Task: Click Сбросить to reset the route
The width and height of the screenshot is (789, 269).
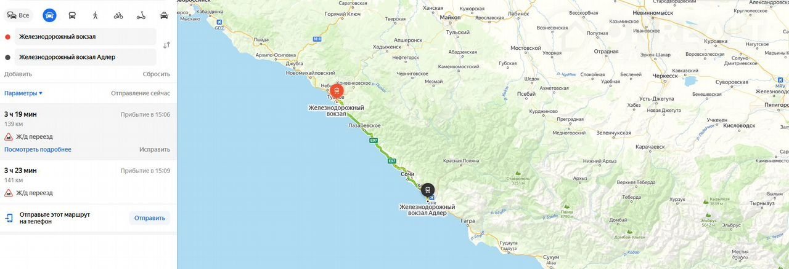Action: (157, 74)
